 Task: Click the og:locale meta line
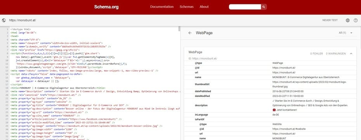tap(41, 98)
